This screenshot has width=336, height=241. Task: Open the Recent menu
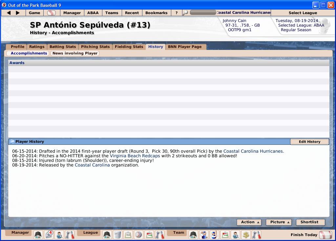pos(132,13)
